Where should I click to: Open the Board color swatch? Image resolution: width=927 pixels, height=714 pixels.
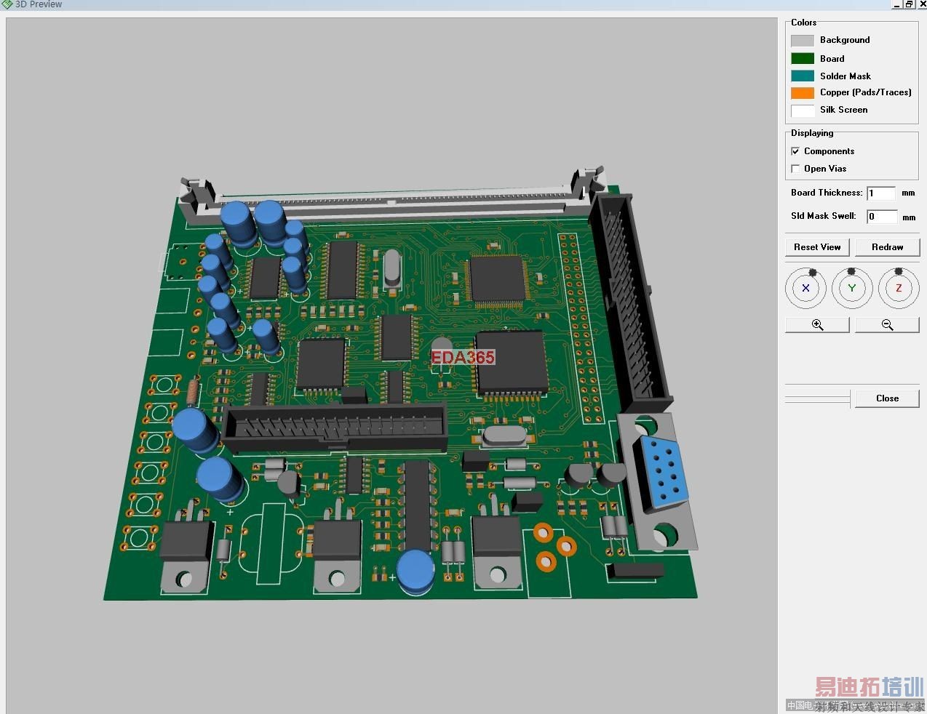(x=803, y=59)
